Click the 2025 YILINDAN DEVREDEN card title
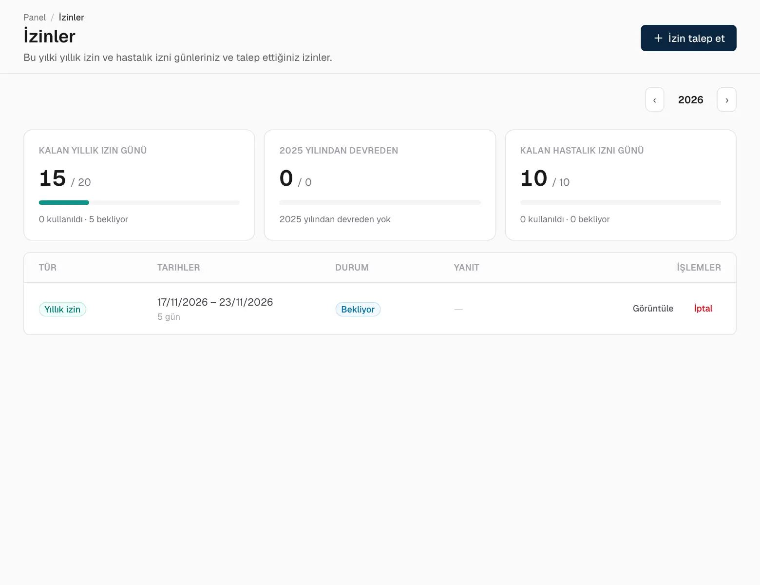This screenshot has height=585, width=760. click(x=339, y=151)
